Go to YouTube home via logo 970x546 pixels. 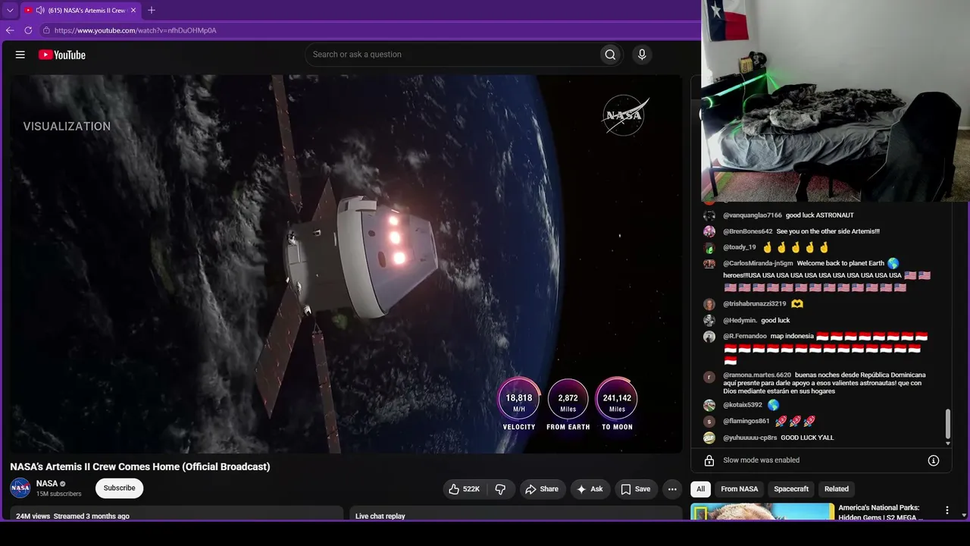[x=62, y=55]
